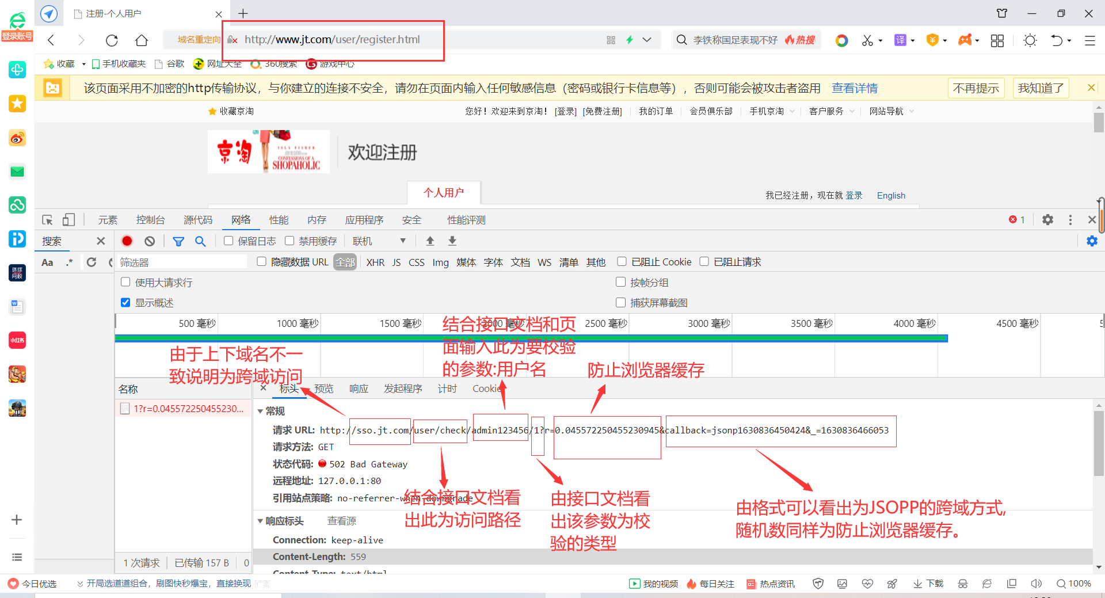Open the 联机 throttling dropdown

pyautogui.click(x=379, y=241)
